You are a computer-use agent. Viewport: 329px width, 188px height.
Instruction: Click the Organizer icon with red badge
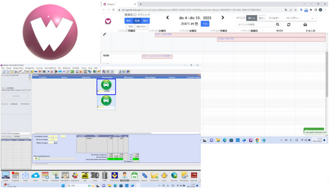(15, 176)
